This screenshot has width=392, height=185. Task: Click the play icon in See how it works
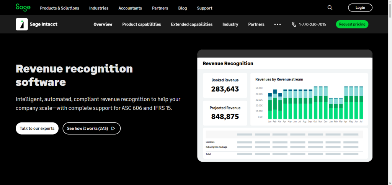click(113, 129)
